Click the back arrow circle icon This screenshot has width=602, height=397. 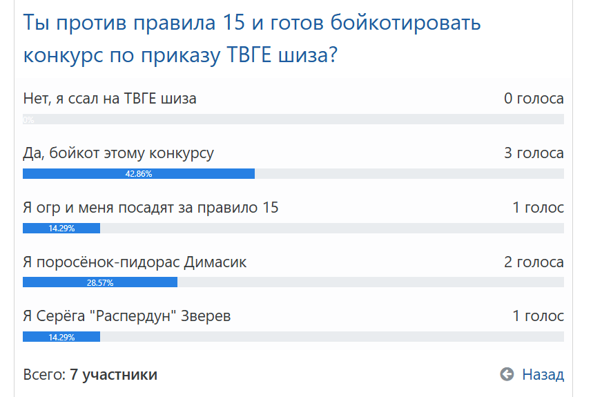coord(507,374)
